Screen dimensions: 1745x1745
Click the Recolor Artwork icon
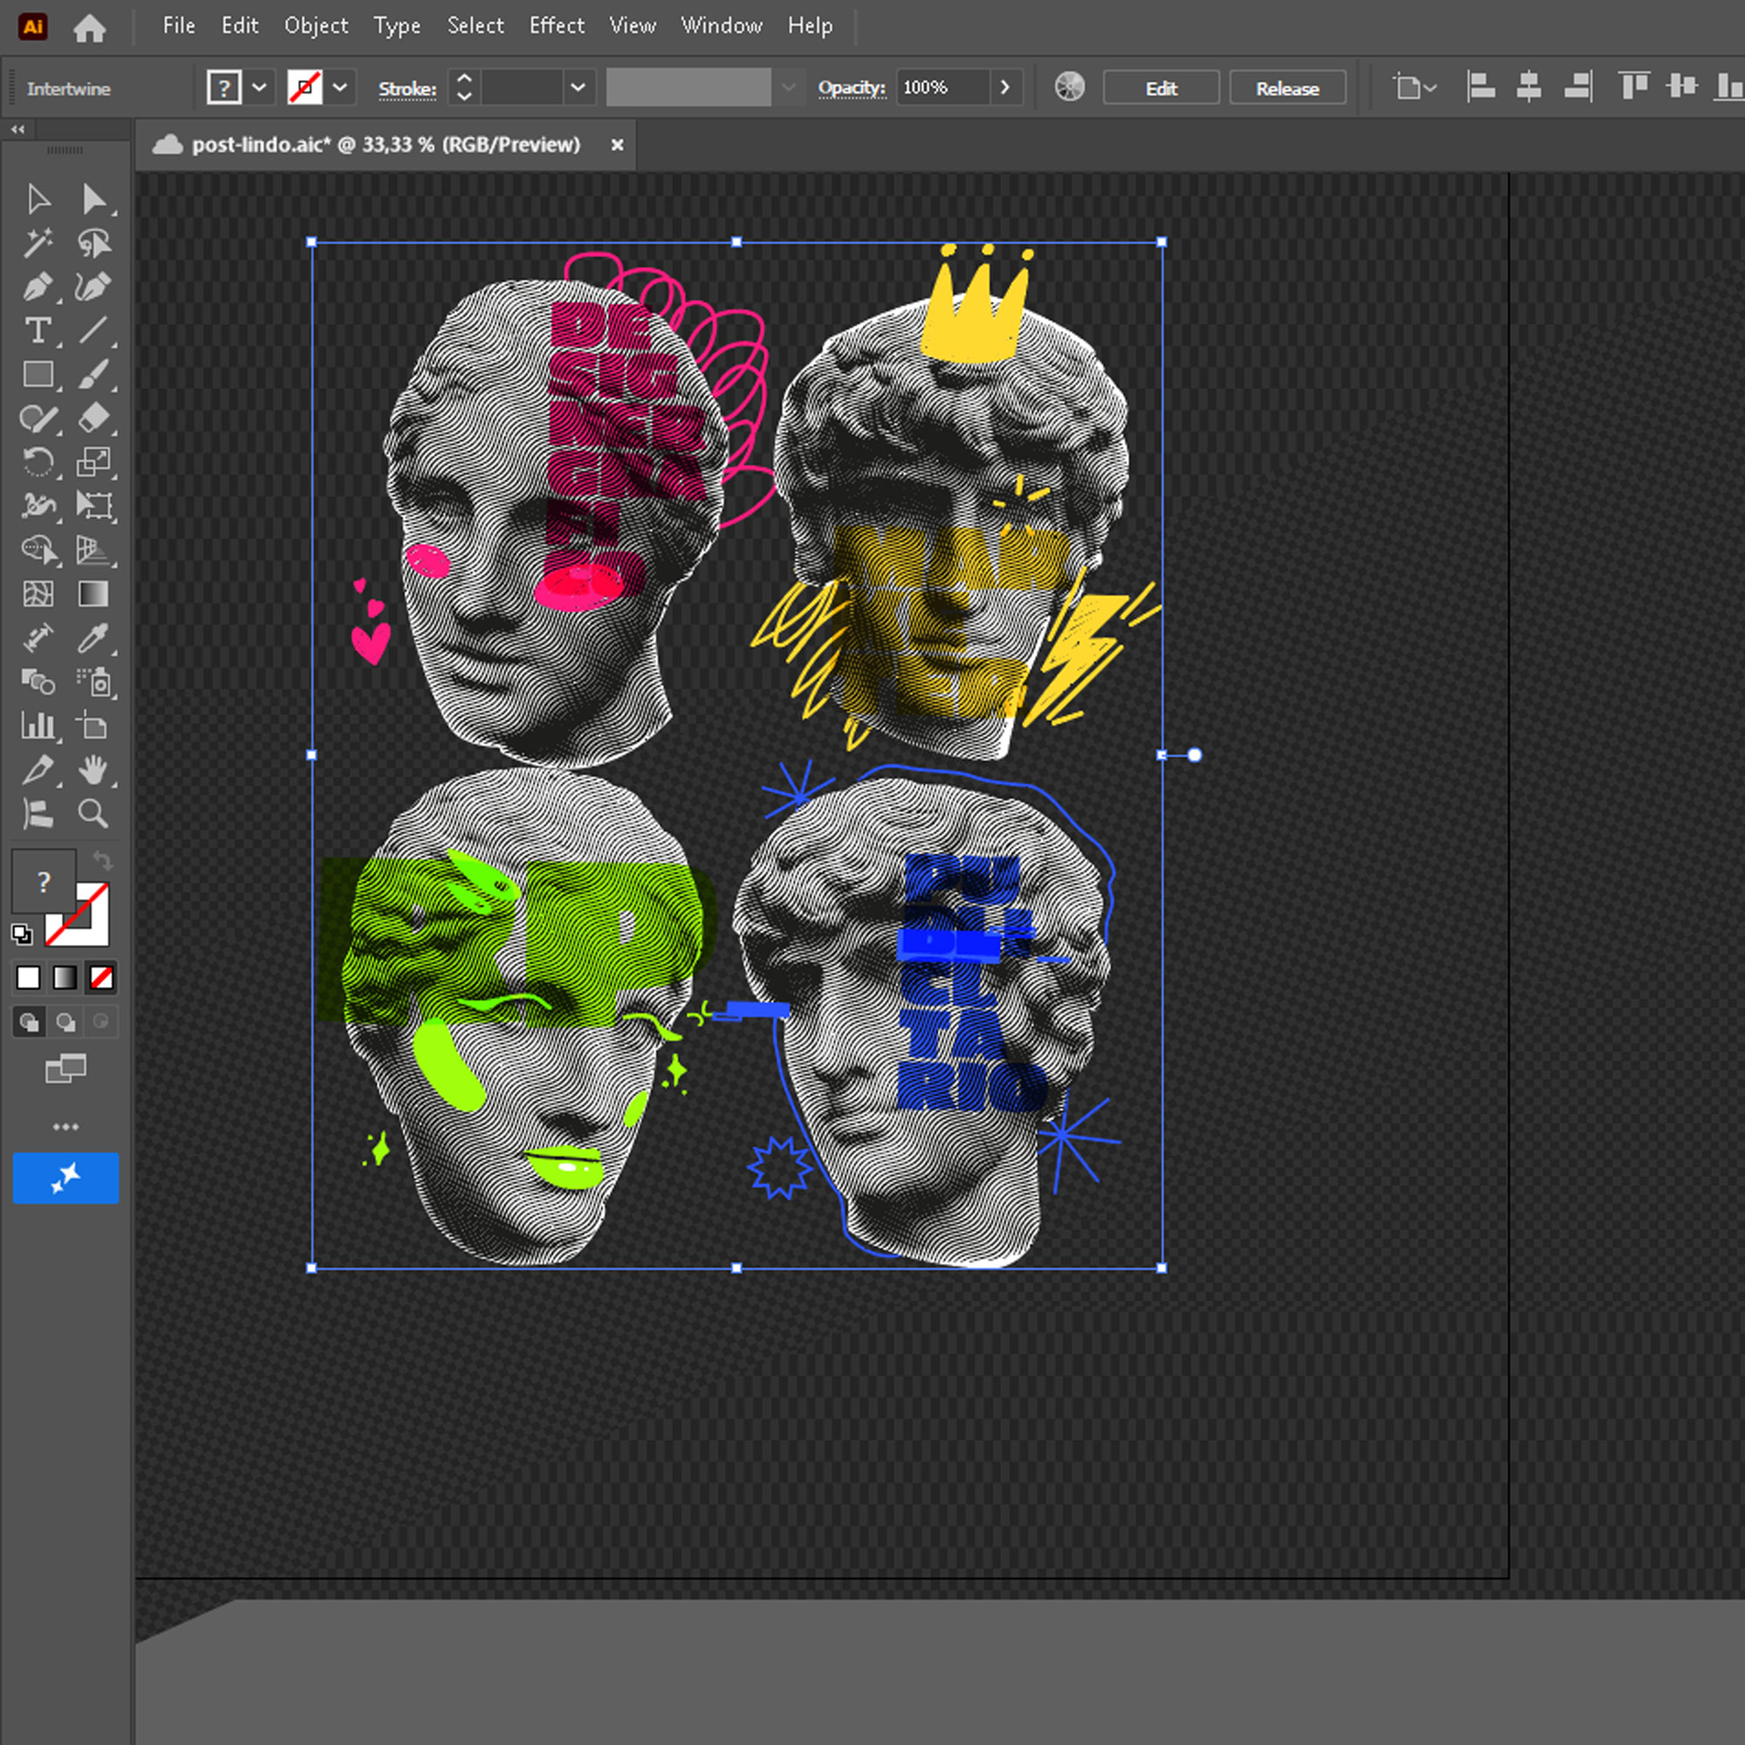(1070, 87)
